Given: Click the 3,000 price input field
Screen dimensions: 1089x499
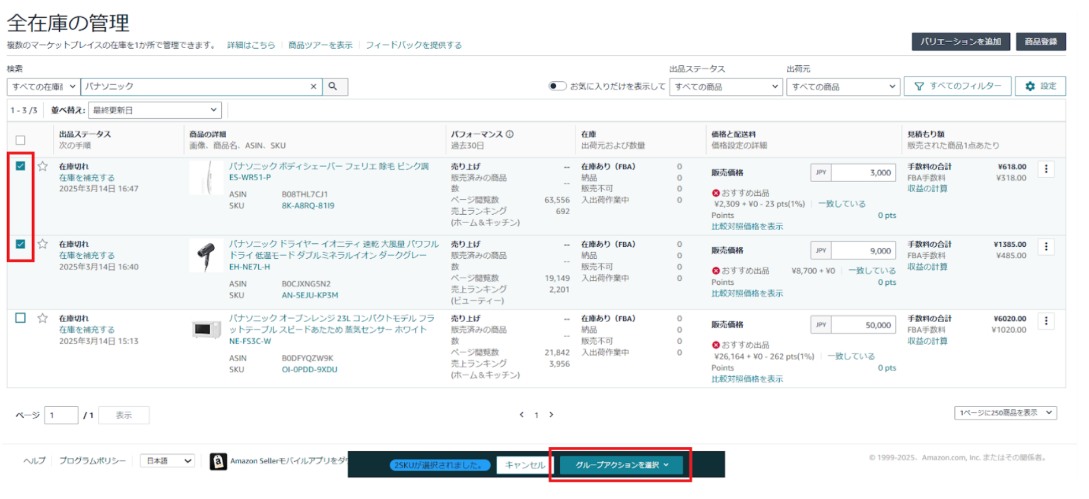Looking at the screenshot, I should (863, 173).
